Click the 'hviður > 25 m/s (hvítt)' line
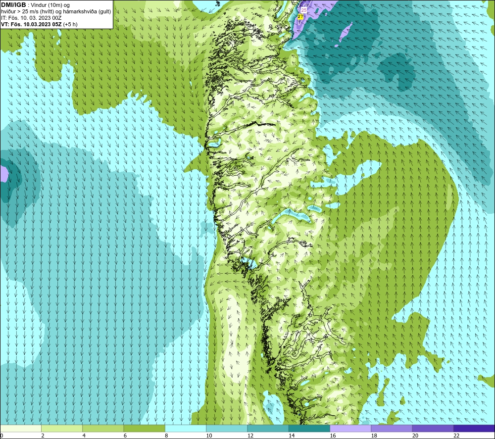 point(28,11)
